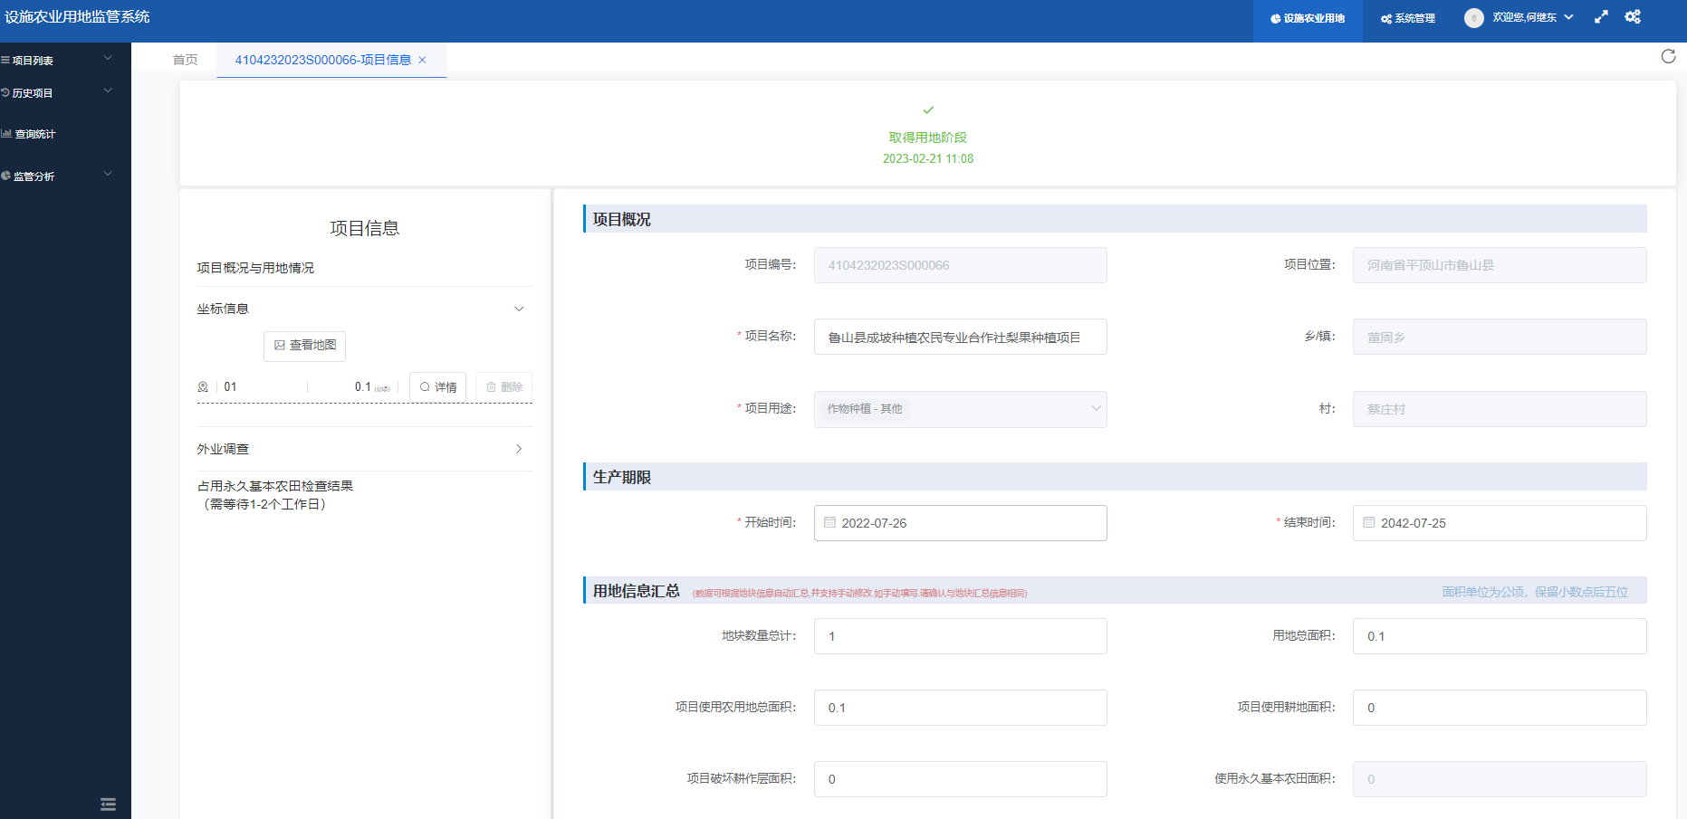This screenshot has width=1687, height=819.
Task: Expand the 外业调查 section arrow
Action: 519,449
